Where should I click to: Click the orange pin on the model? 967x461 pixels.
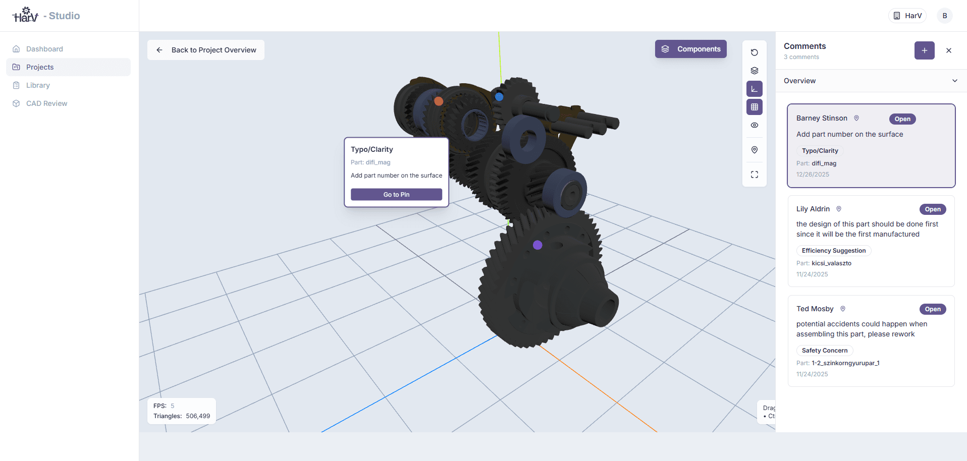[x=439, y=101]
